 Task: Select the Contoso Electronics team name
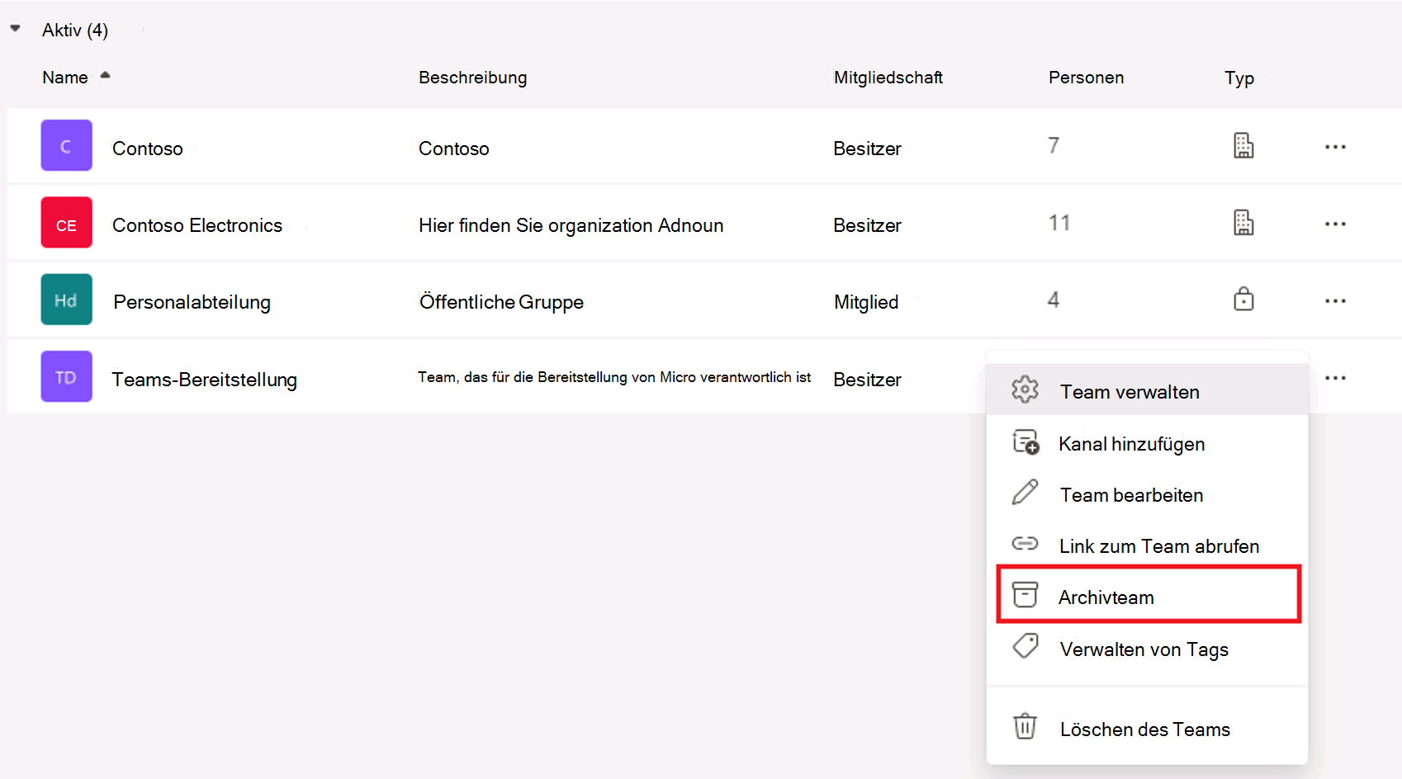197,225
